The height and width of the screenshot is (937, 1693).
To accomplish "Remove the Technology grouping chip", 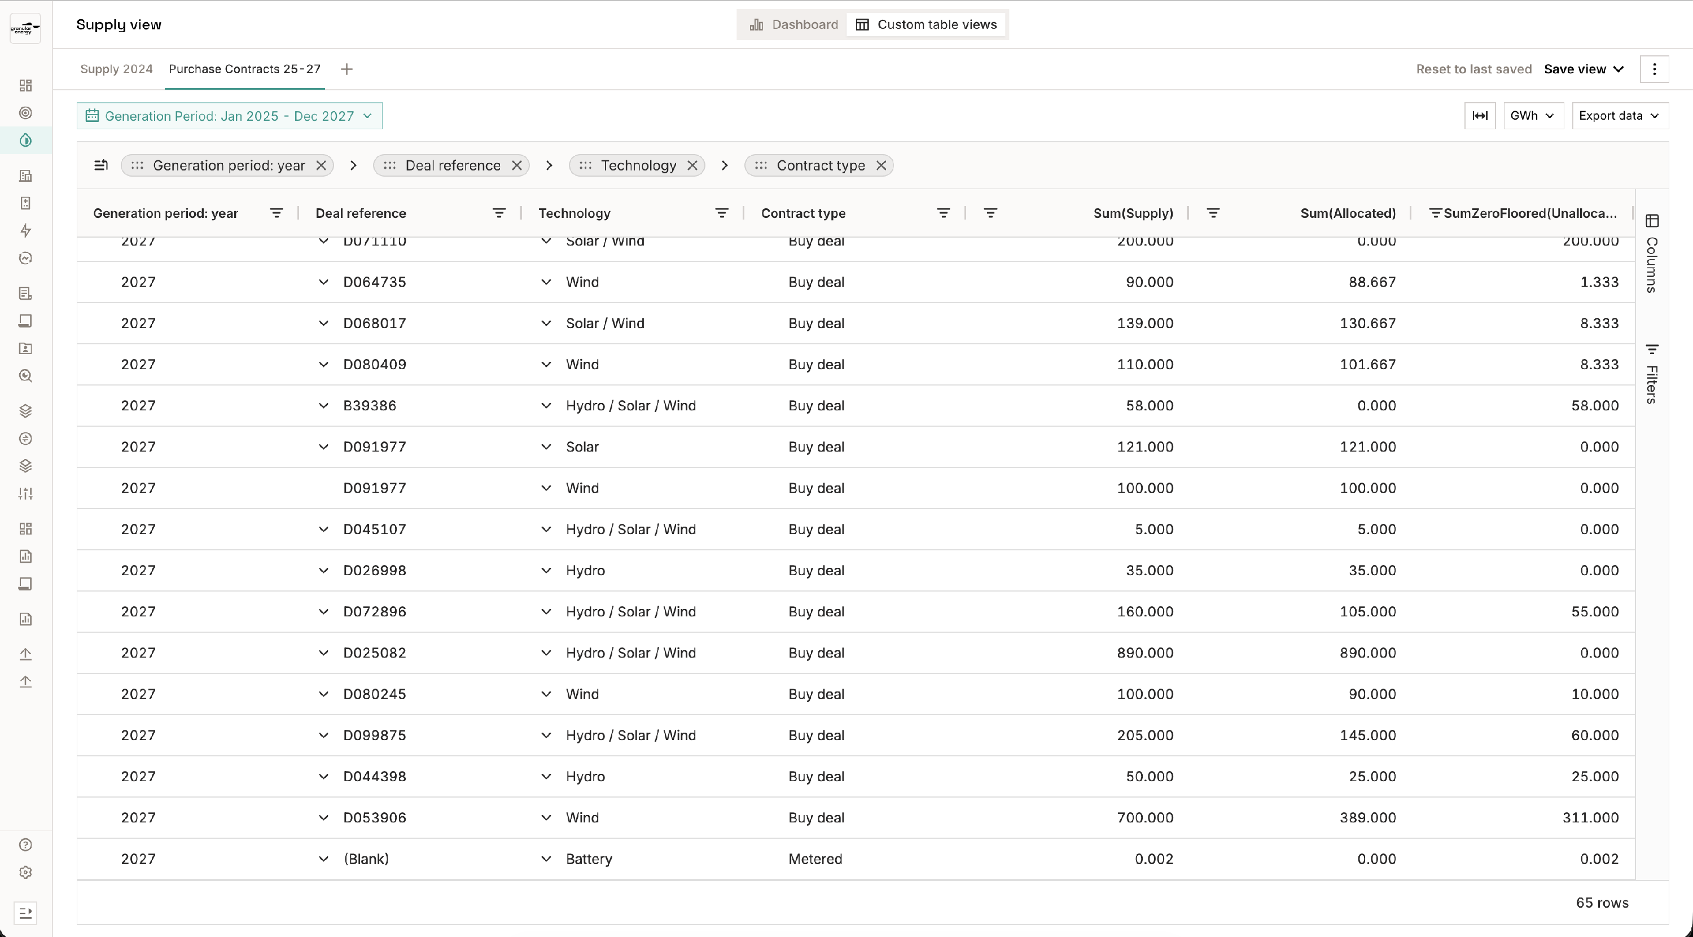I will 692,166.
